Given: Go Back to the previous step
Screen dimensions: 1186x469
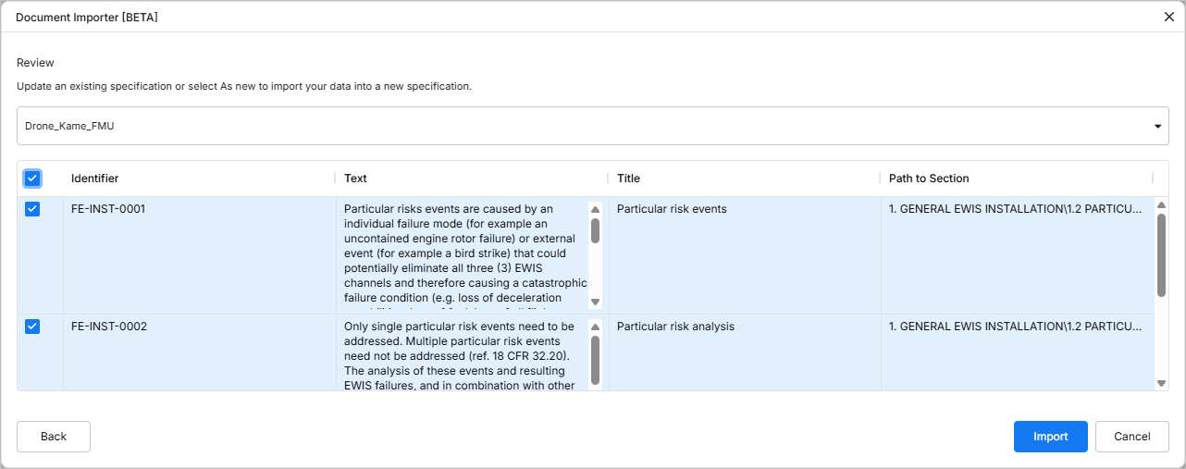Looking at the screenshot, I should [54, 437].
